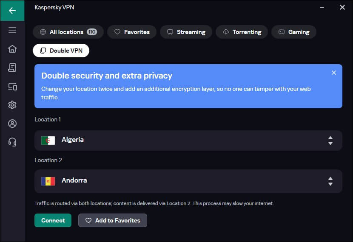Switch to Gaming tab

pyautogui.click(x=294, y=32)
